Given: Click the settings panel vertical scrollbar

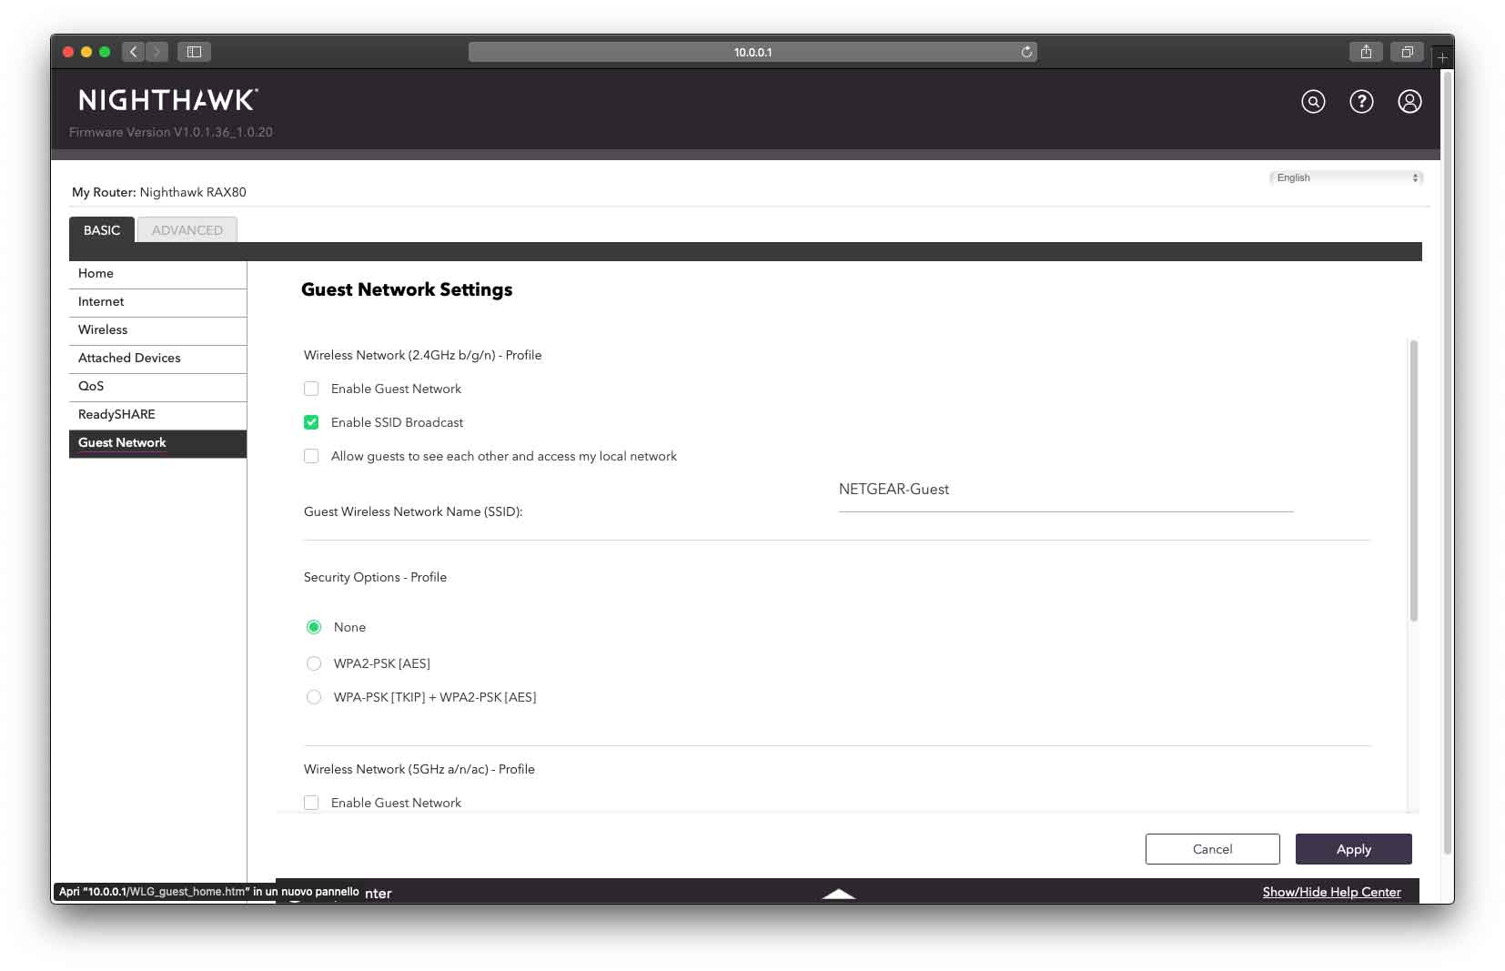Looking at the screenshot, I should (x=1413, y=480).
